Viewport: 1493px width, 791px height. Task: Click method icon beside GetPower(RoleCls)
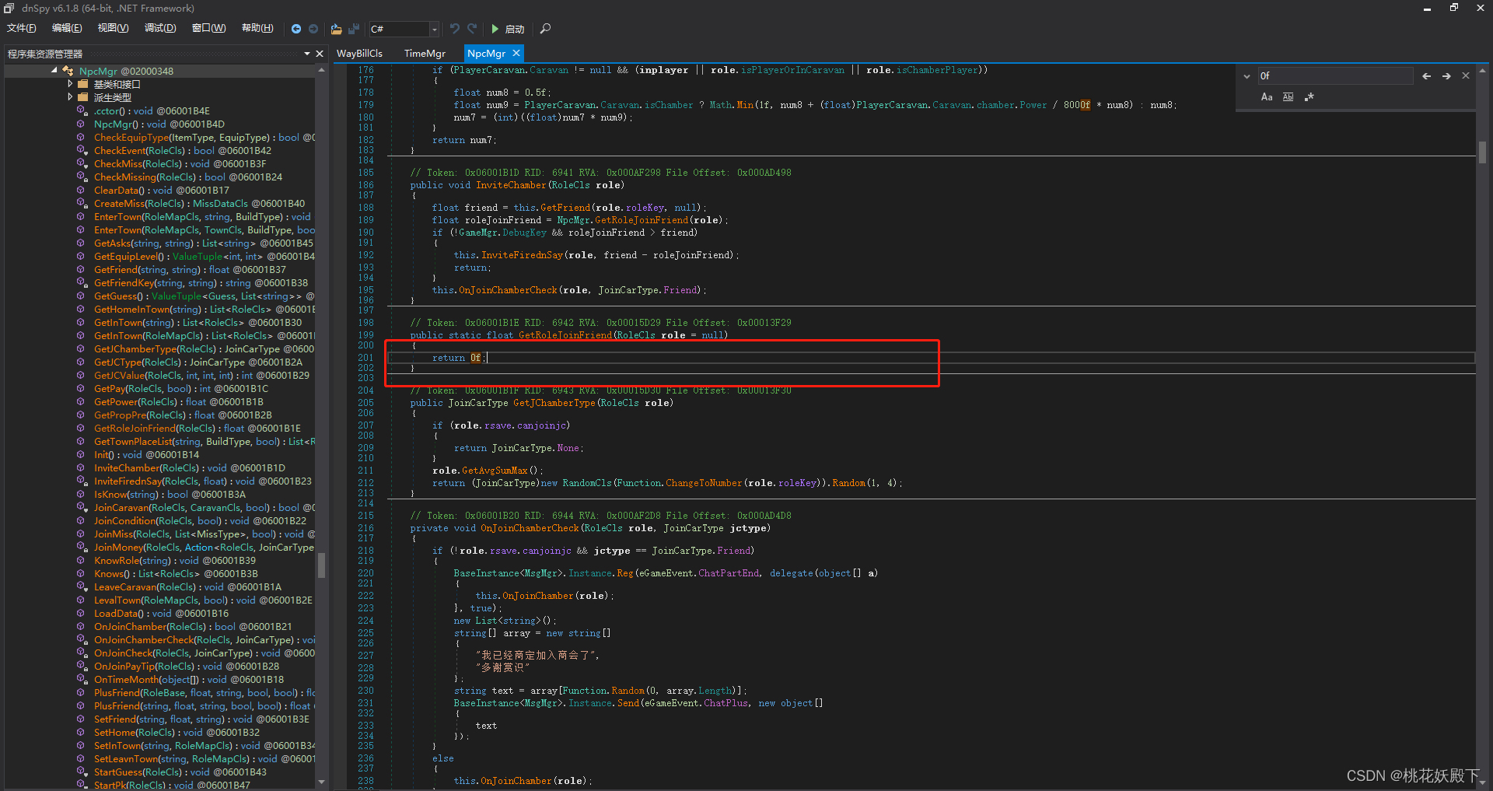(x=82, y=402)
